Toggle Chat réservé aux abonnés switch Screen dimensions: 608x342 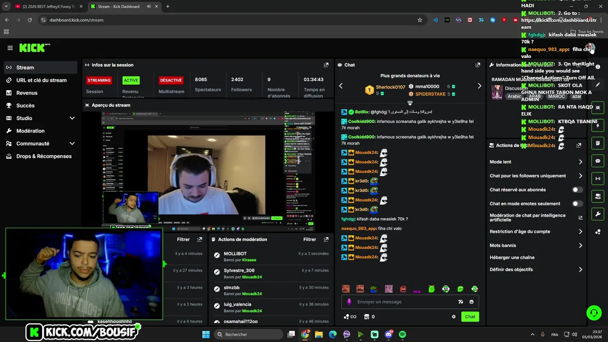click(x=577, y=190)
